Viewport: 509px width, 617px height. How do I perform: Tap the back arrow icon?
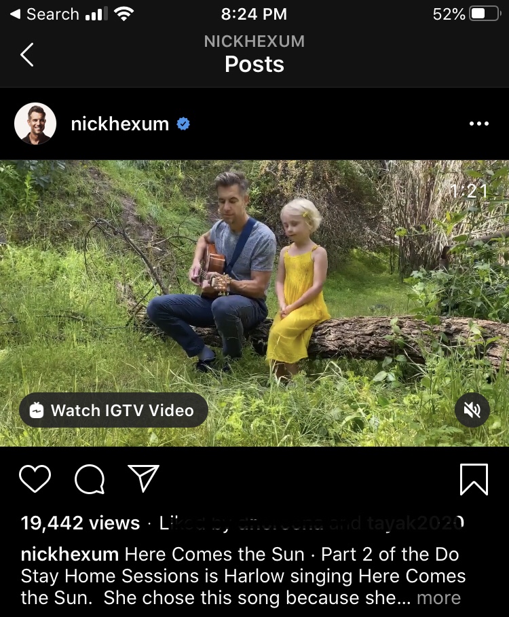[x=27, y=54]
